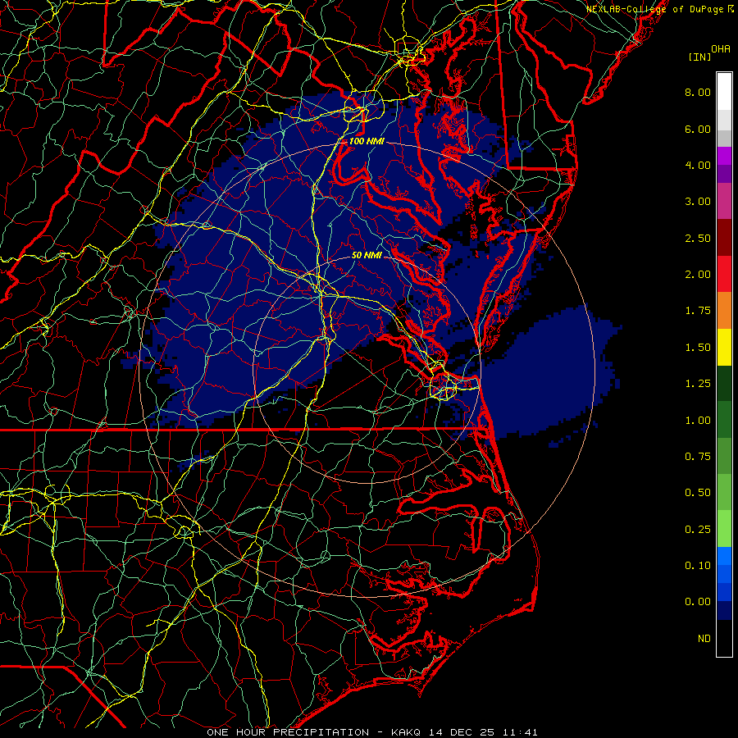Click the '0.25' legend value
The height and width of the screenshot is (738, 738).
coord(698,530)
